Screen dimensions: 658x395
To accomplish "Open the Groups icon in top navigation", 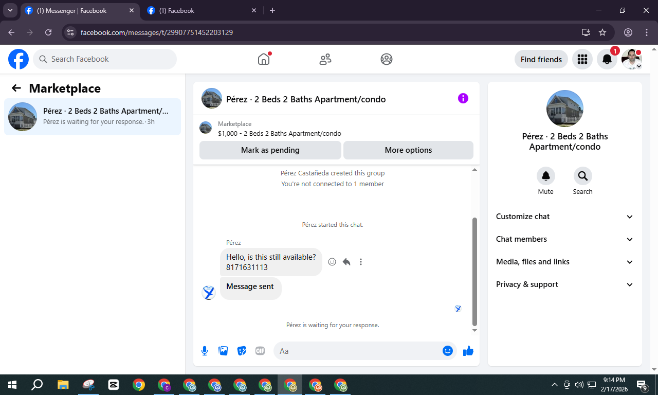I will pyautogui.click(x=387, y=59).
